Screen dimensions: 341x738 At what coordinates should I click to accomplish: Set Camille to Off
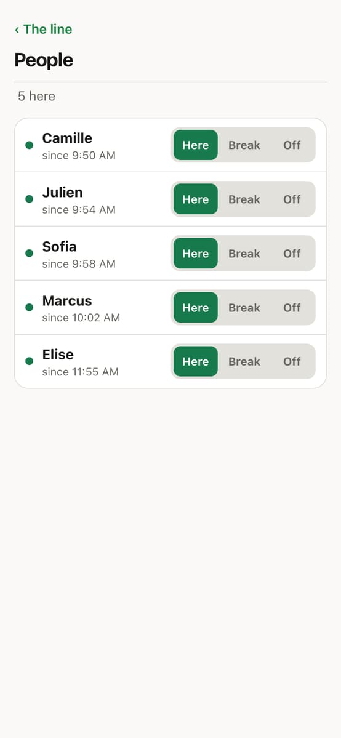292,145
